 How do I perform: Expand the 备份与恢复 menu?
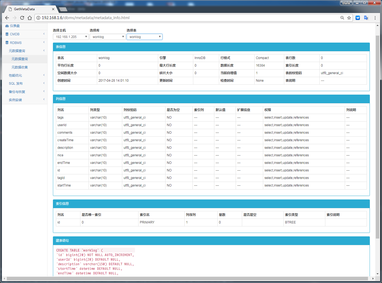(25, 92)
